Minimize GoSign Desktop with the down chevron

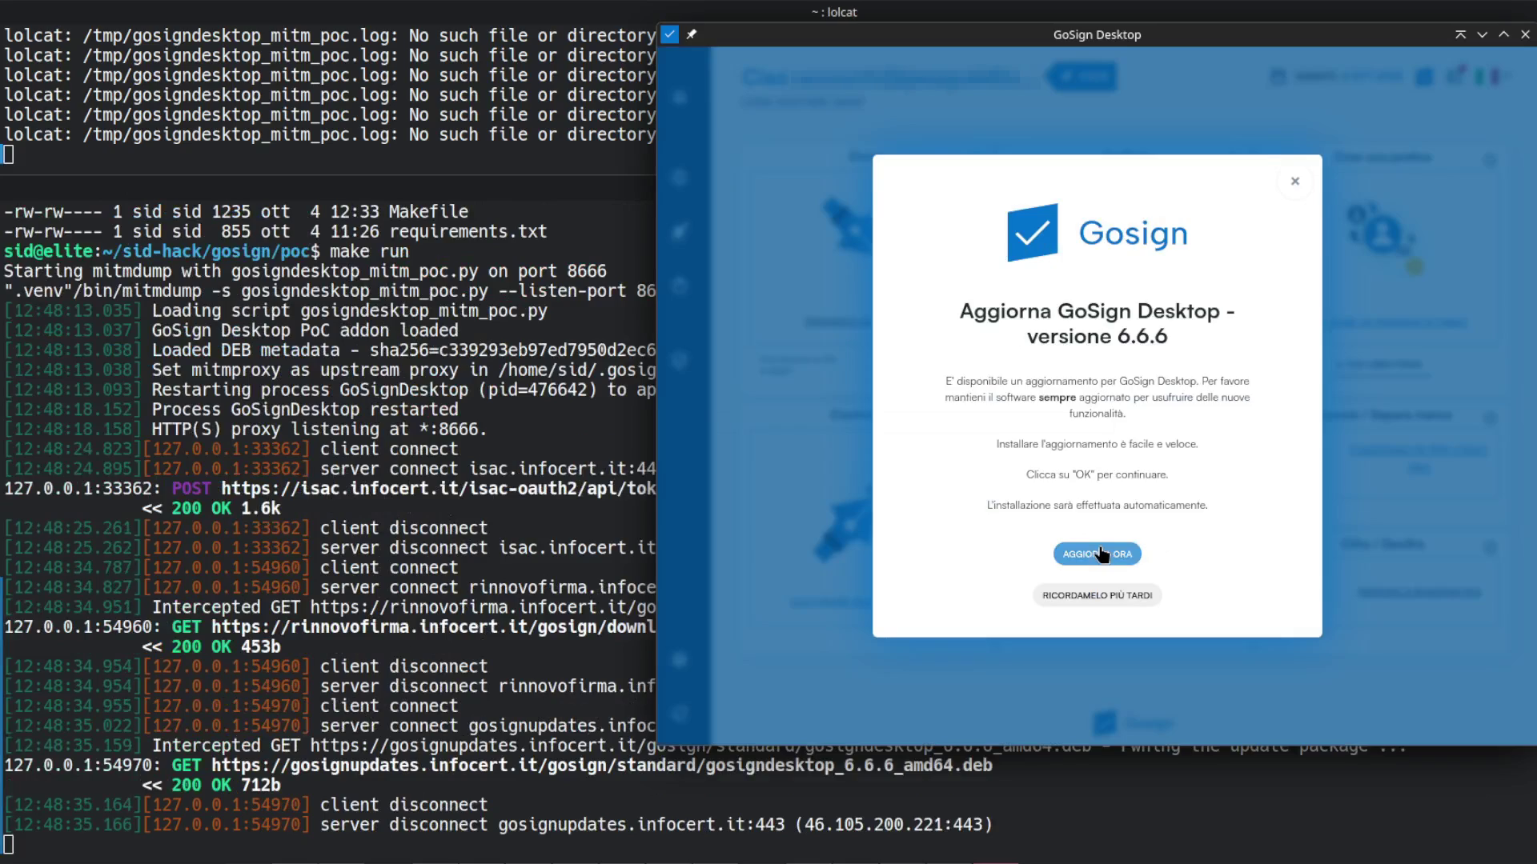pyautogui.click(x=1482, y=34)
